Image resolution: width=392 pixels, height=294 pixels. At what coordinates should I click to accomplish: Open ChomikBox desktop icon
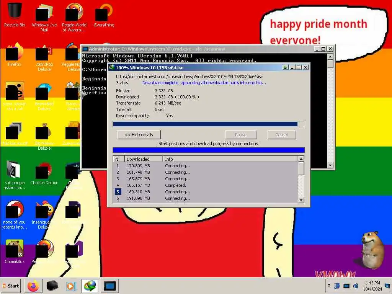[15, 252]
